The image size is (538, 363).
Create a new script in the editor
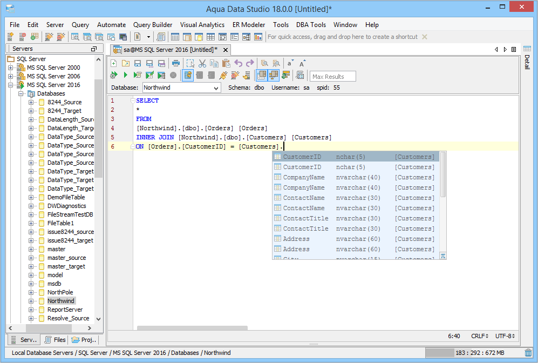113,63
